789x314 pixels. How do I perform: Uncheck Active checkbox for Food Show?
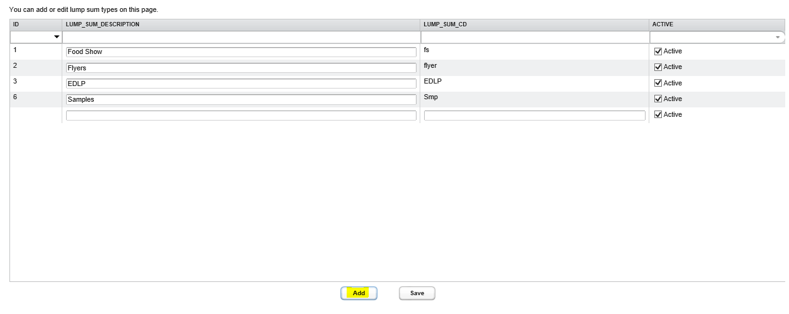pos(658,51)
